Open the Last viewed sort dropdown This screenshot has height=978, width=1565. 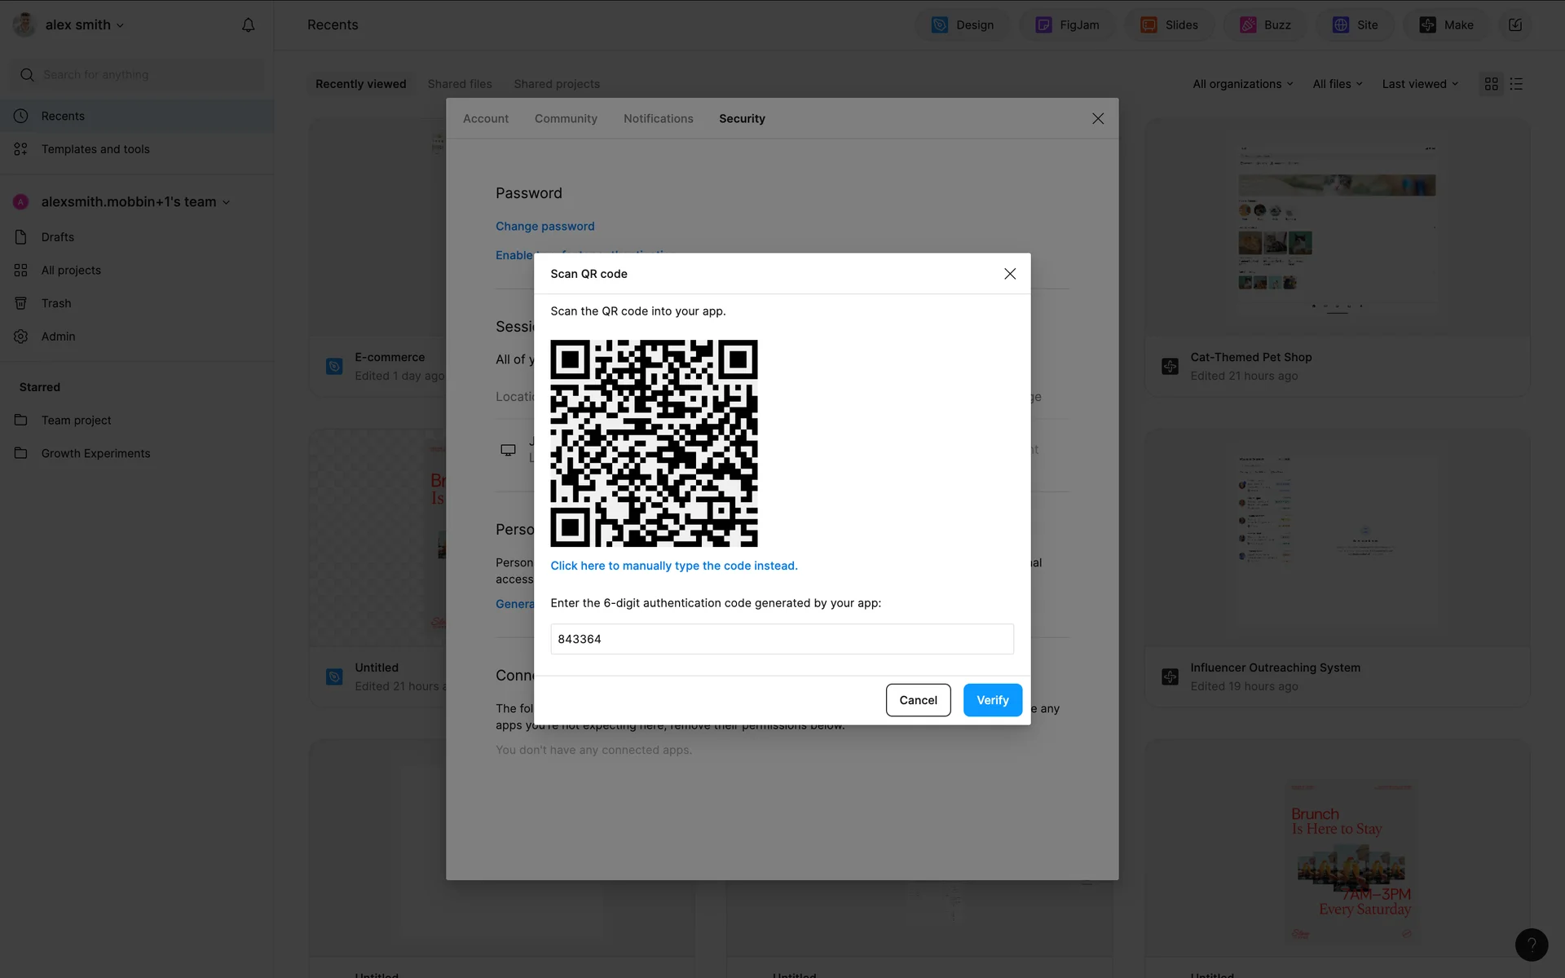click(x=1419, y=83)
